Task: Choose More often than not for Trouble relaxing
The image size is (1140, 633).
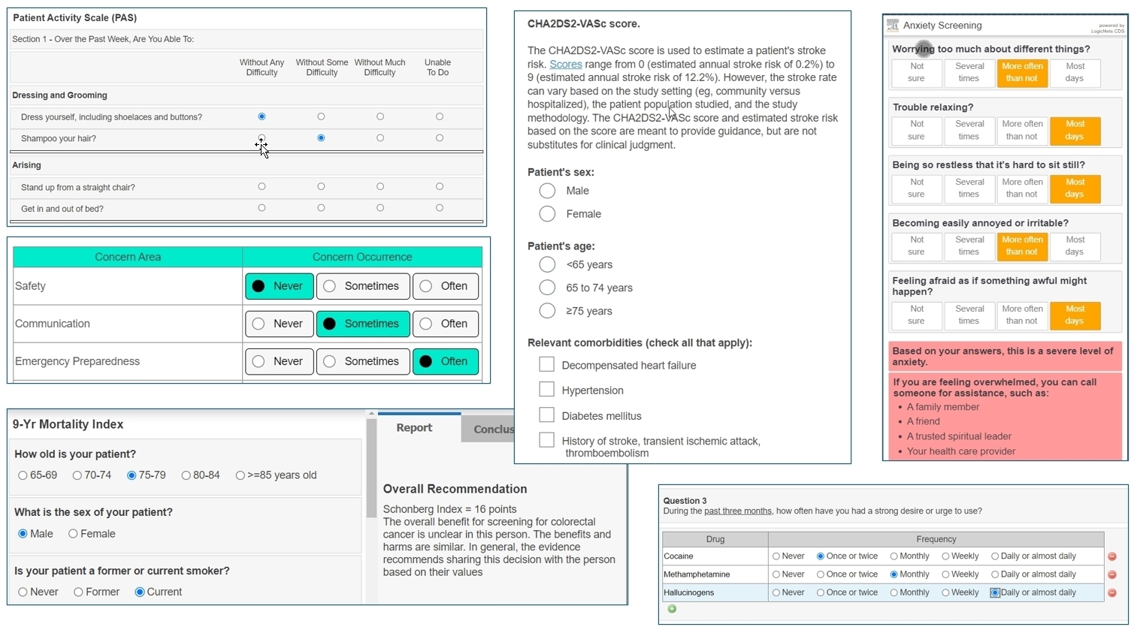Action: click(1022, 130)
